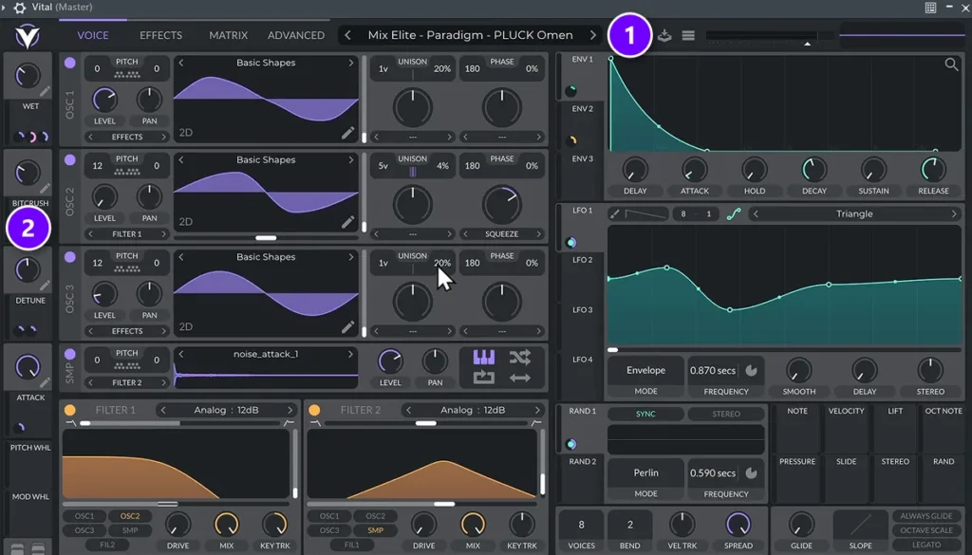
Task: Next filter type arrow on Filter 2
Action: [x=537, y=410]
